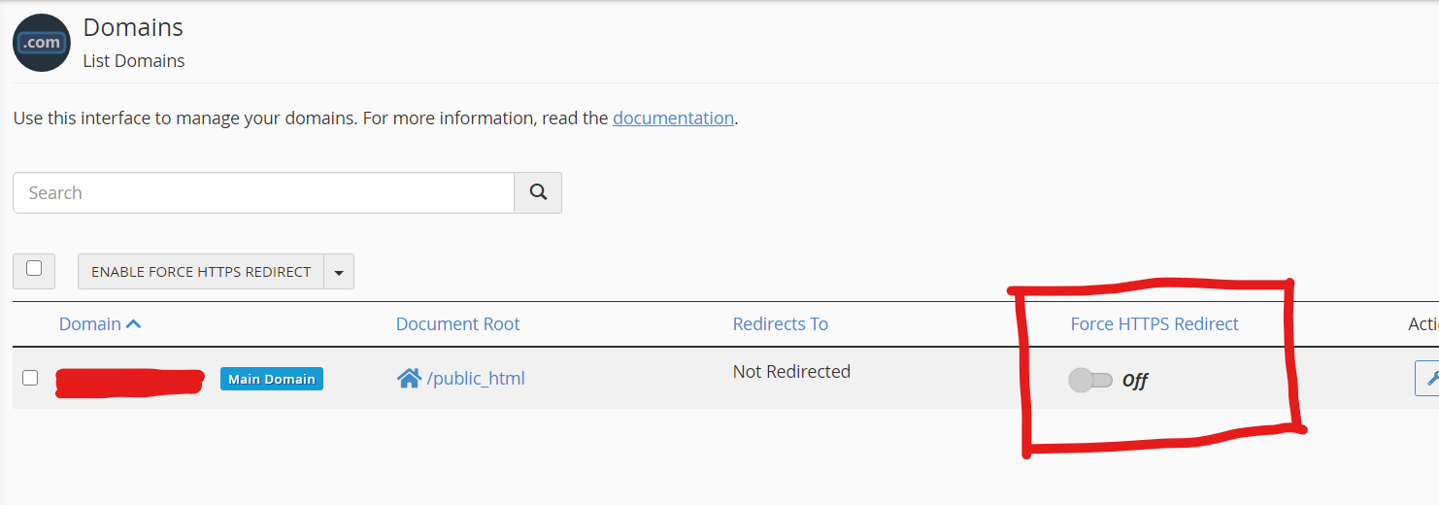This screenshot has height=505, width=1439.
Task: Sort by Force HTTPS Redirect column header
Action: coord(1155,324)
